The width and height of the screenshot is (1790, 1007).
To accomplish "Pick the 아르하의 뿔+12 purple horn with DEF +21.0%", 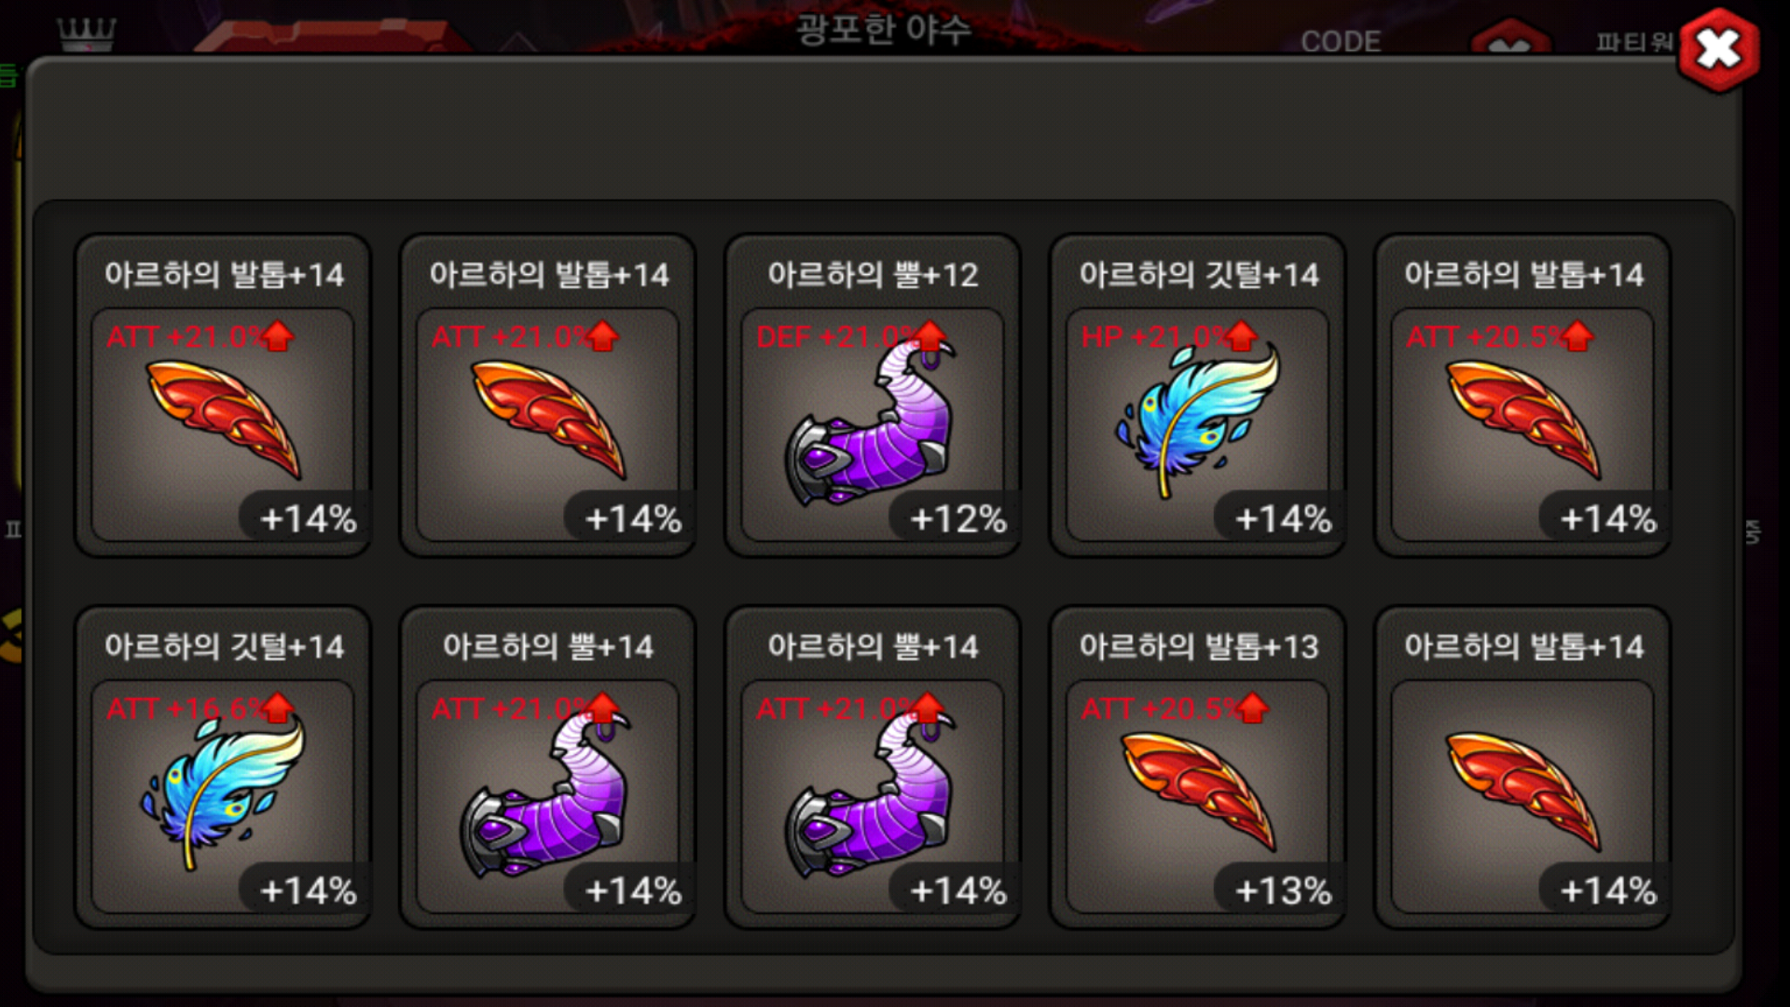I will coord(873,395).
